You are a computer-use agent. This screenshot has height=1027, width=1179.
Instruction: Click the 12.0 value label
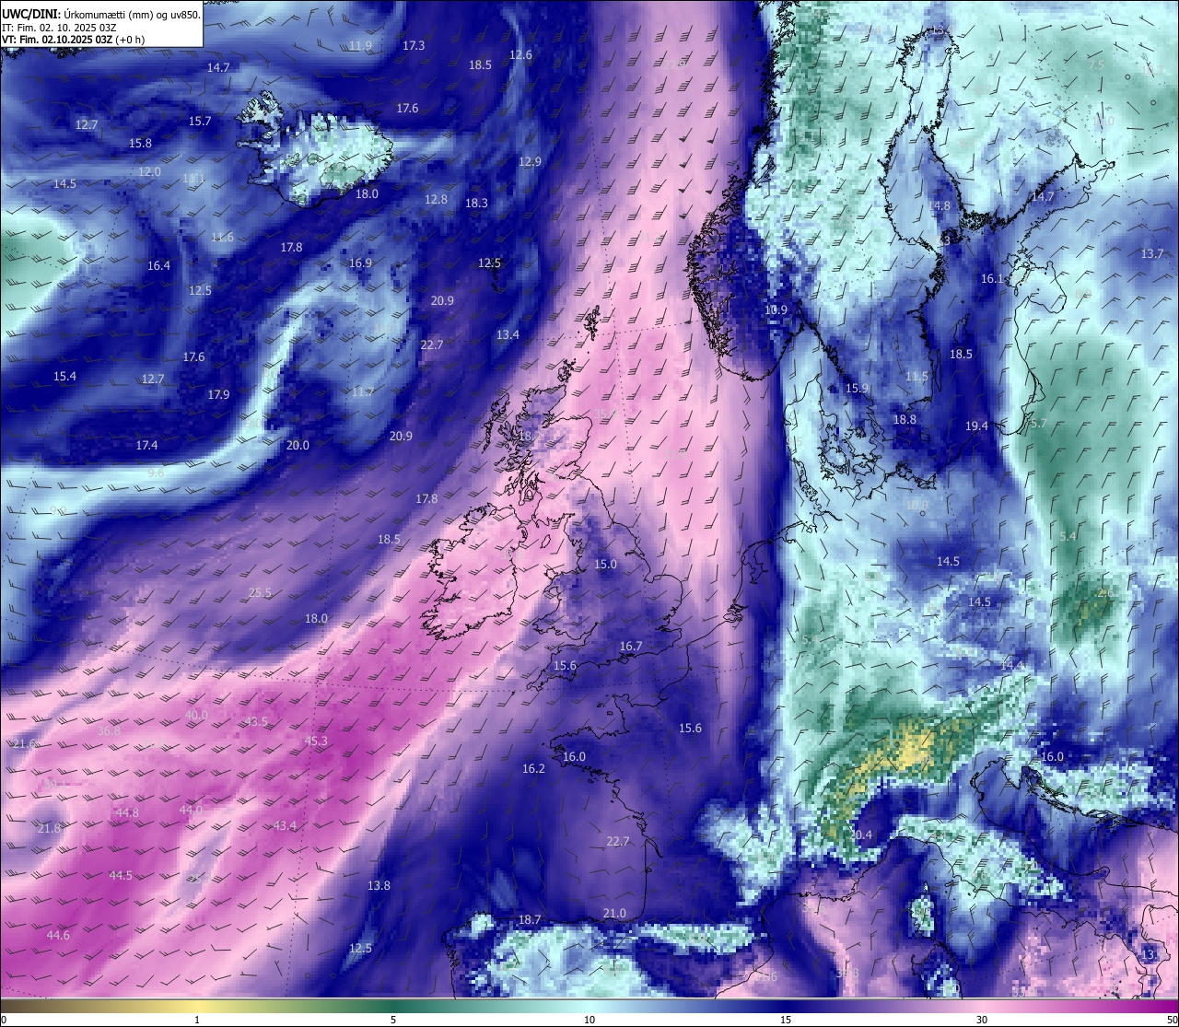coord(149,171)
